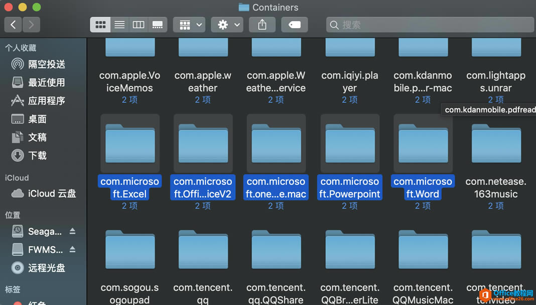
Task: Click com.kdanmobile.p...r-mac folder name
Action: point(423,82)
